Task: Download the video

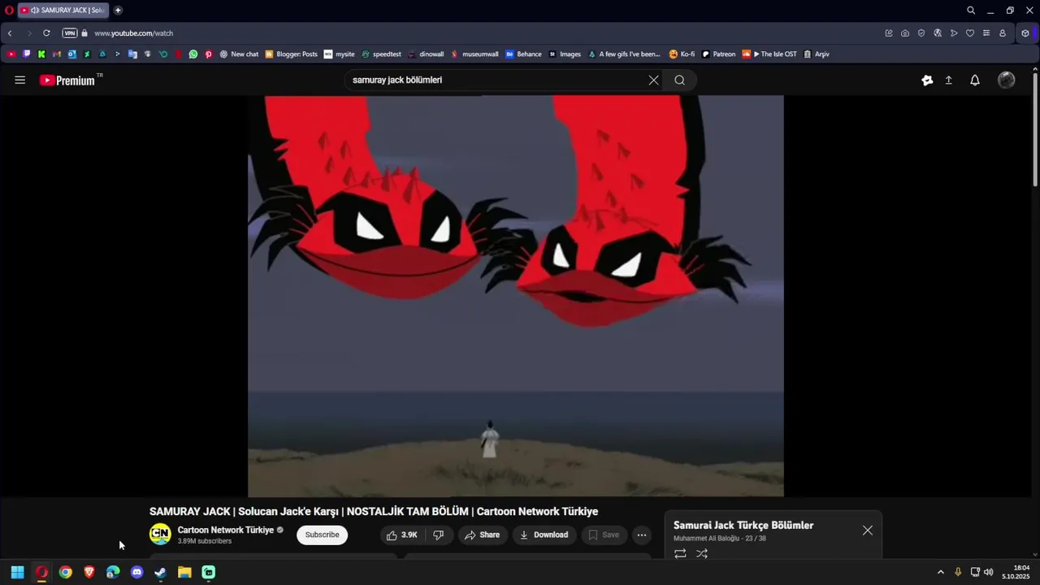Action: (x=544, y=535)
